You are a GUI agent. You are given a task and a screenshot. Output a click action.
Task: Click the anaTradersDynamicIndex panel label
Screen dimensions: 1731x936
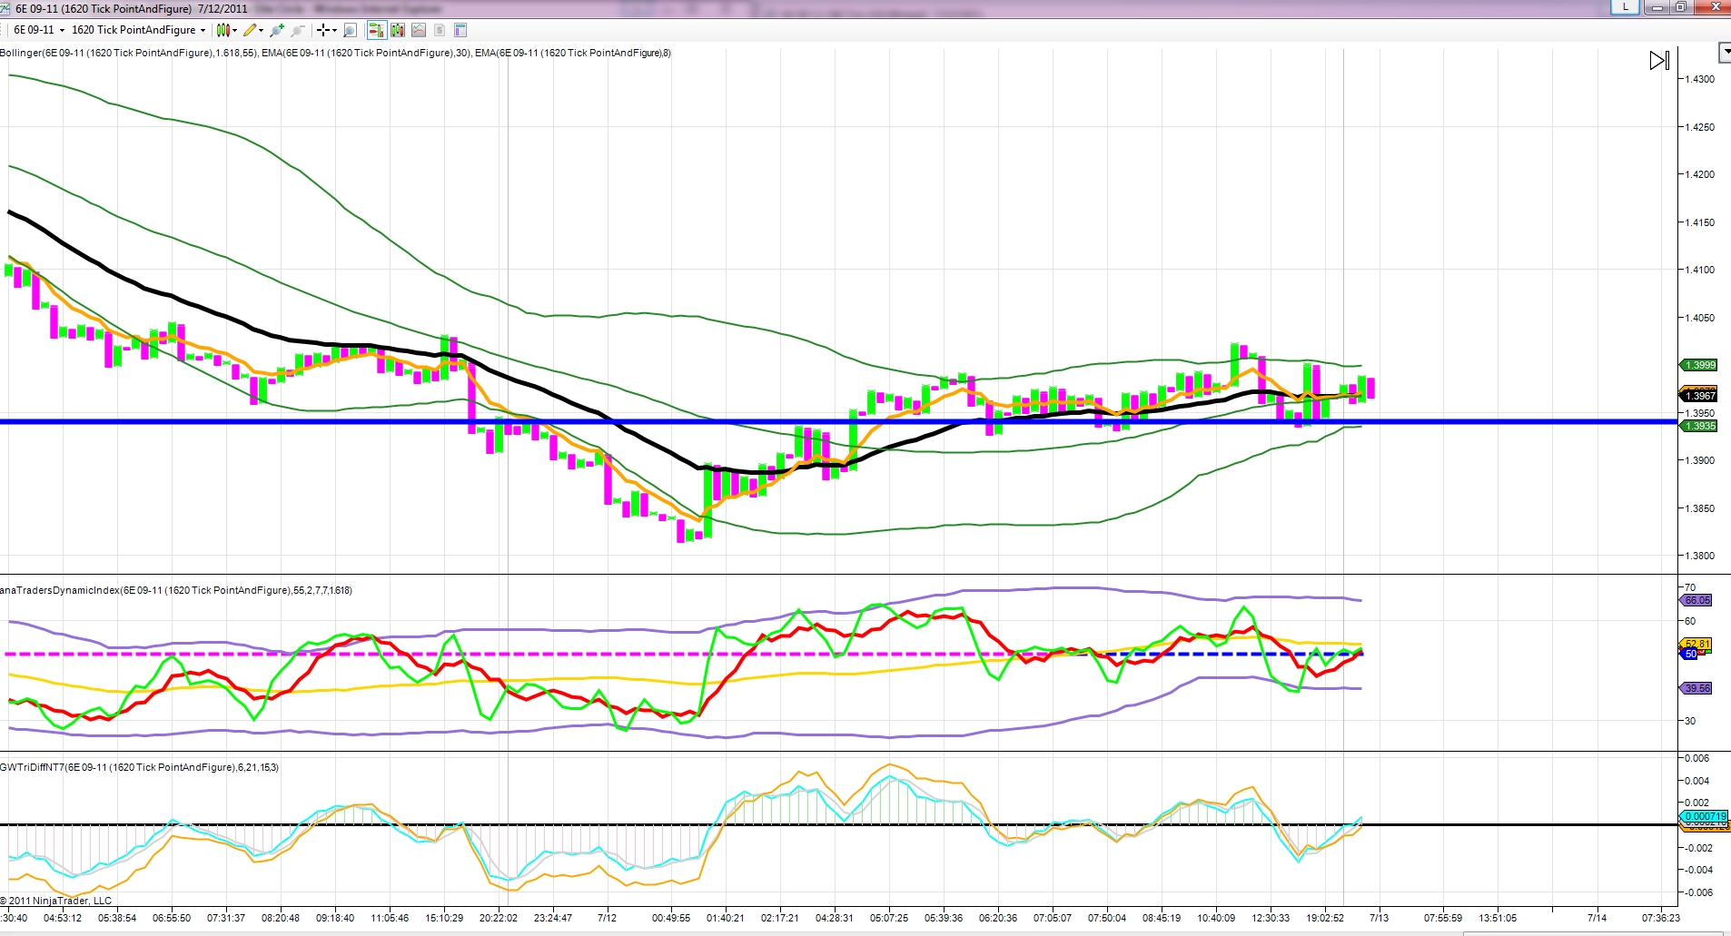[176, 590]
